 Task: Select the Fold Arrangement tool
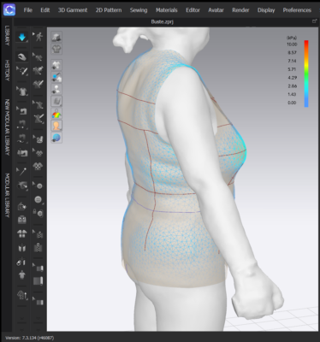click(22, 248)
